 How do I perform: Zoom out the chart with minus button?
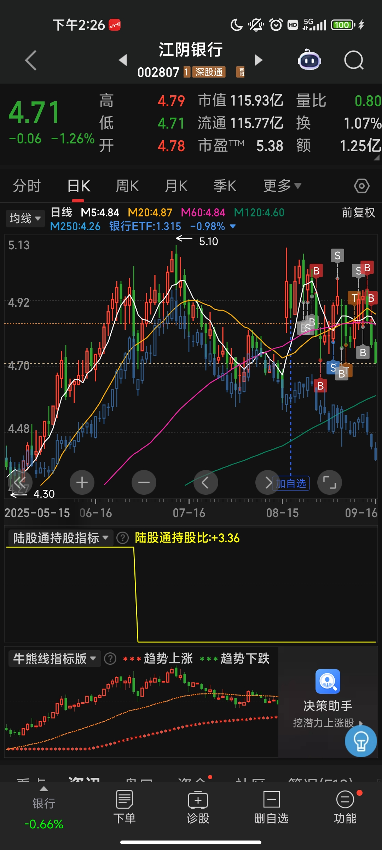pos(144,482)
